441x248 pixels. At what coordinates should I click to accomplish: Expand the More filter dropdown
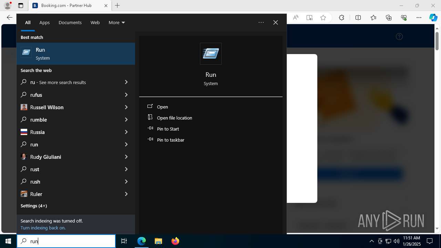(116, 22)
